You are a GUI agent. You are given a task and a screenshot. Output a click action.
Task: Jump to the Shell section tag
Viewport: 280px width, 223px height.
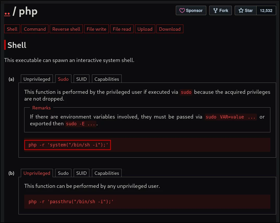(x=12, y=29)
